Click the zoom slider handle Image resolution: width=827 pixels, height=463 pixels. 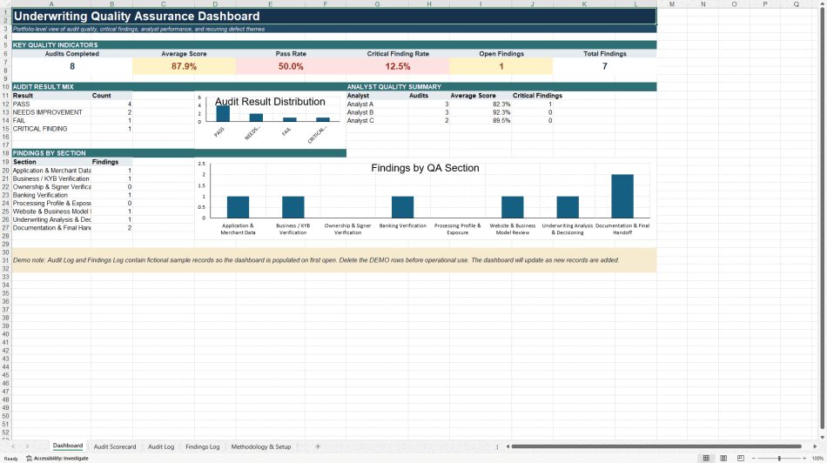(779, 459)
